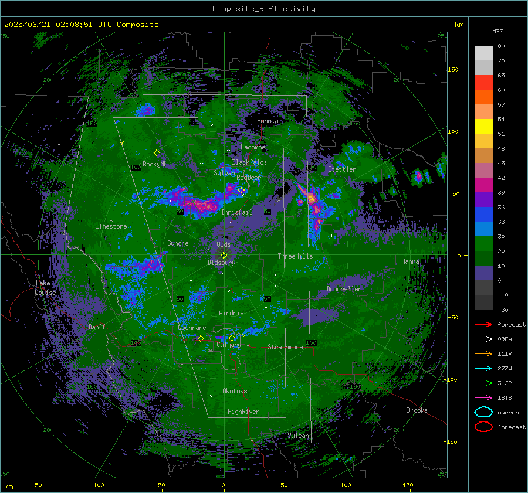Select the blue 36-33 dBZ swatch
The image size is (528, 493).
point(483,215)
